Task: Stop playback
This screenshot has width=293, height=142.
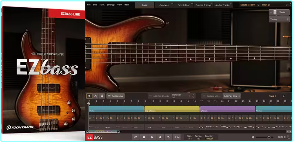Action: (x=144, y=137)
